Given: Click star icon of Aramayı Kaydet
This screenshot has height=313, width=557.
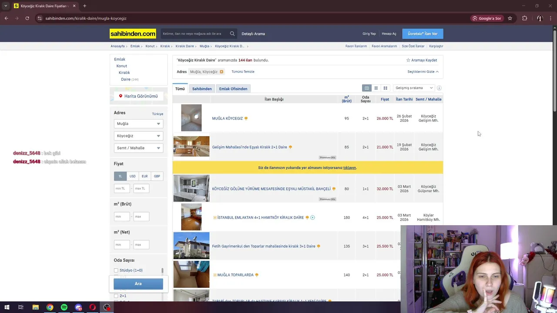Looking at the screenshot, I should click(x=408, y=60).
